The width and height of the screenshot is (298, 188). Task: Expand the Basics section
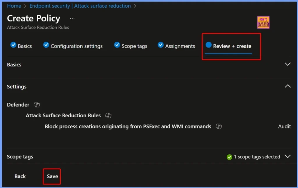point(288,64)
